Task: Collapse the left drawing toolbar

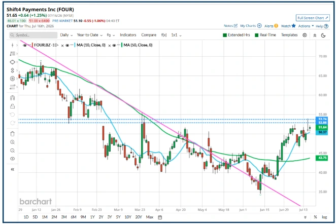Action: [x=12, y=169]
